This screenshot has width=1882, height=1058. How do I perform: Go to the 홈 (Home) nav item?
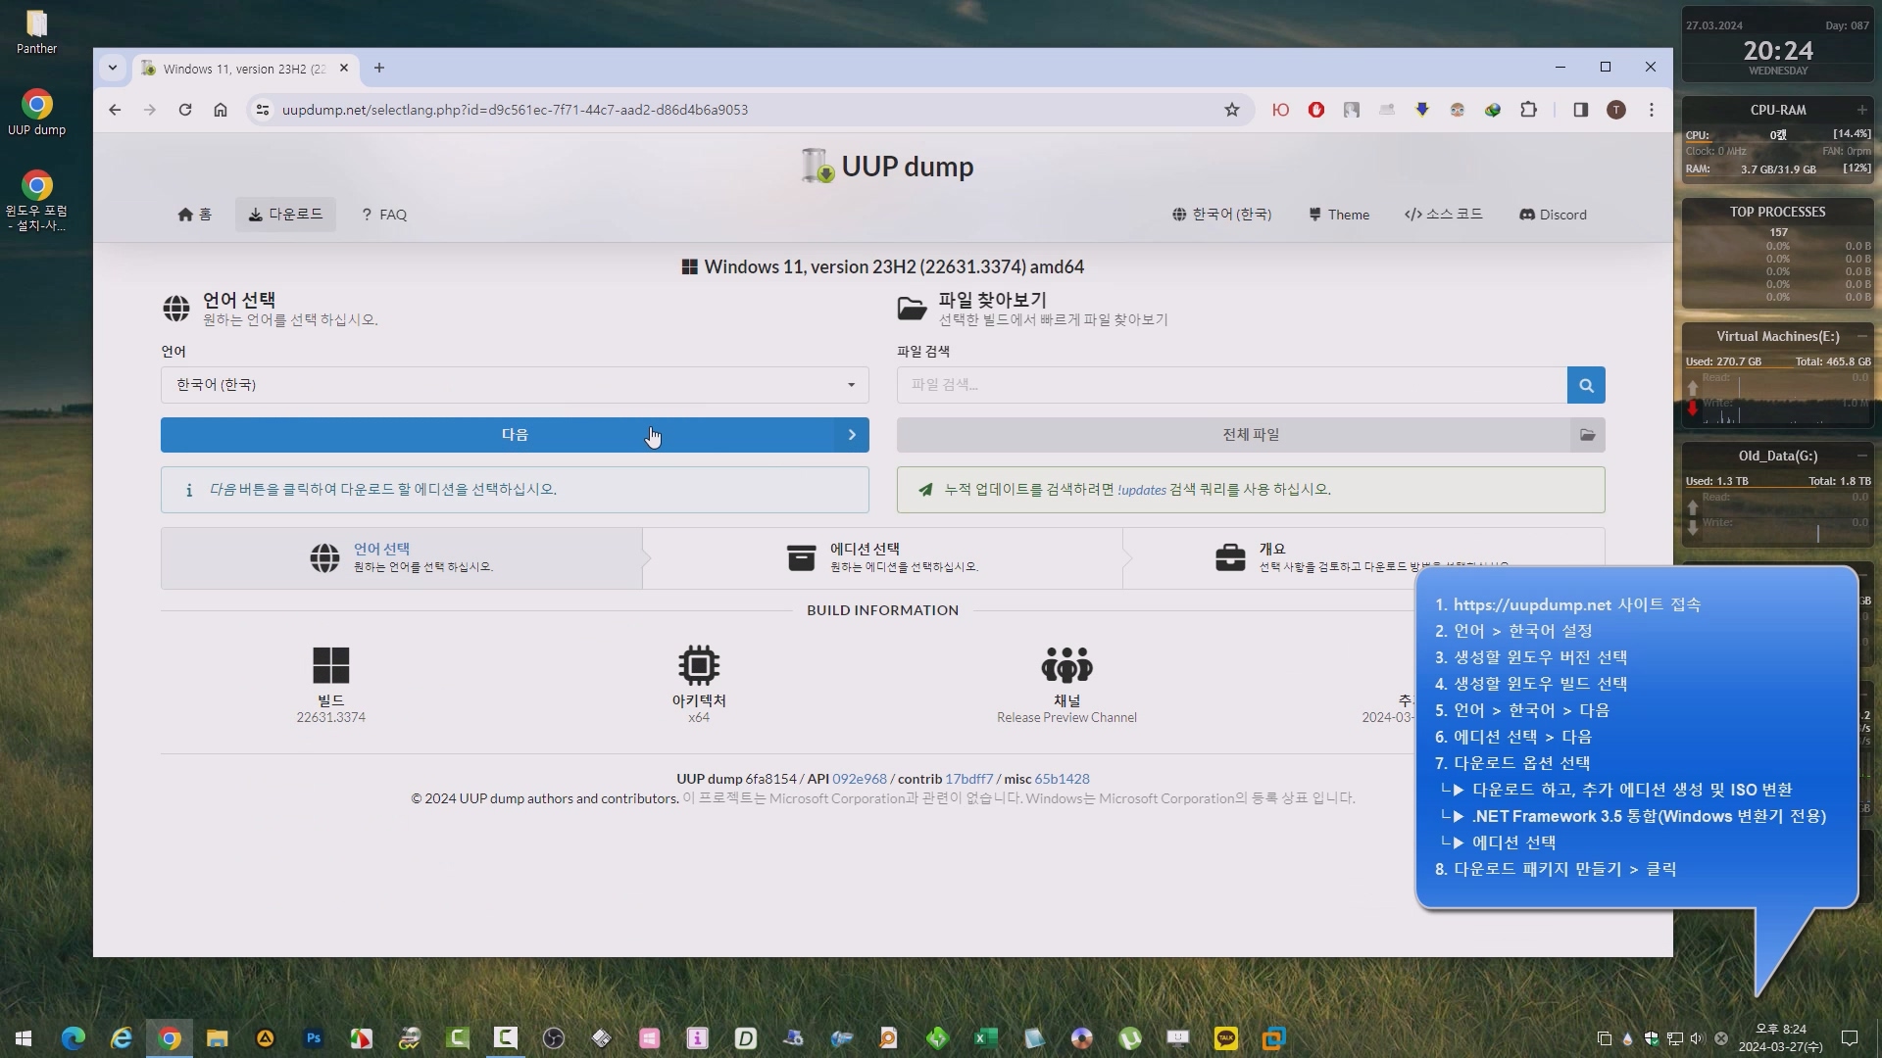point(194,215)
